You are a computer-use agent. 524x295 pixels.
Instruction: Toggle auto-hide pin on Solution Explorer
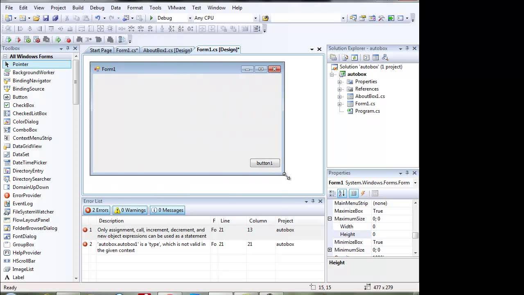pyautogui.click(x=407, y=48)
